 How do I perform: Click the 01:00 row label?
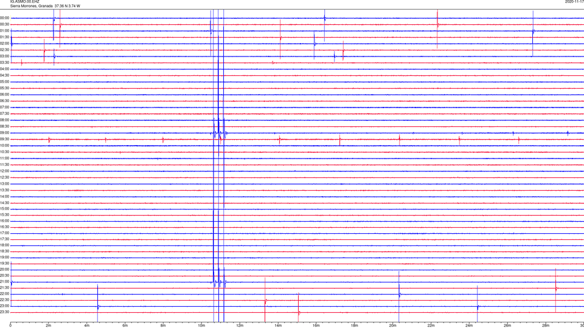5,31
